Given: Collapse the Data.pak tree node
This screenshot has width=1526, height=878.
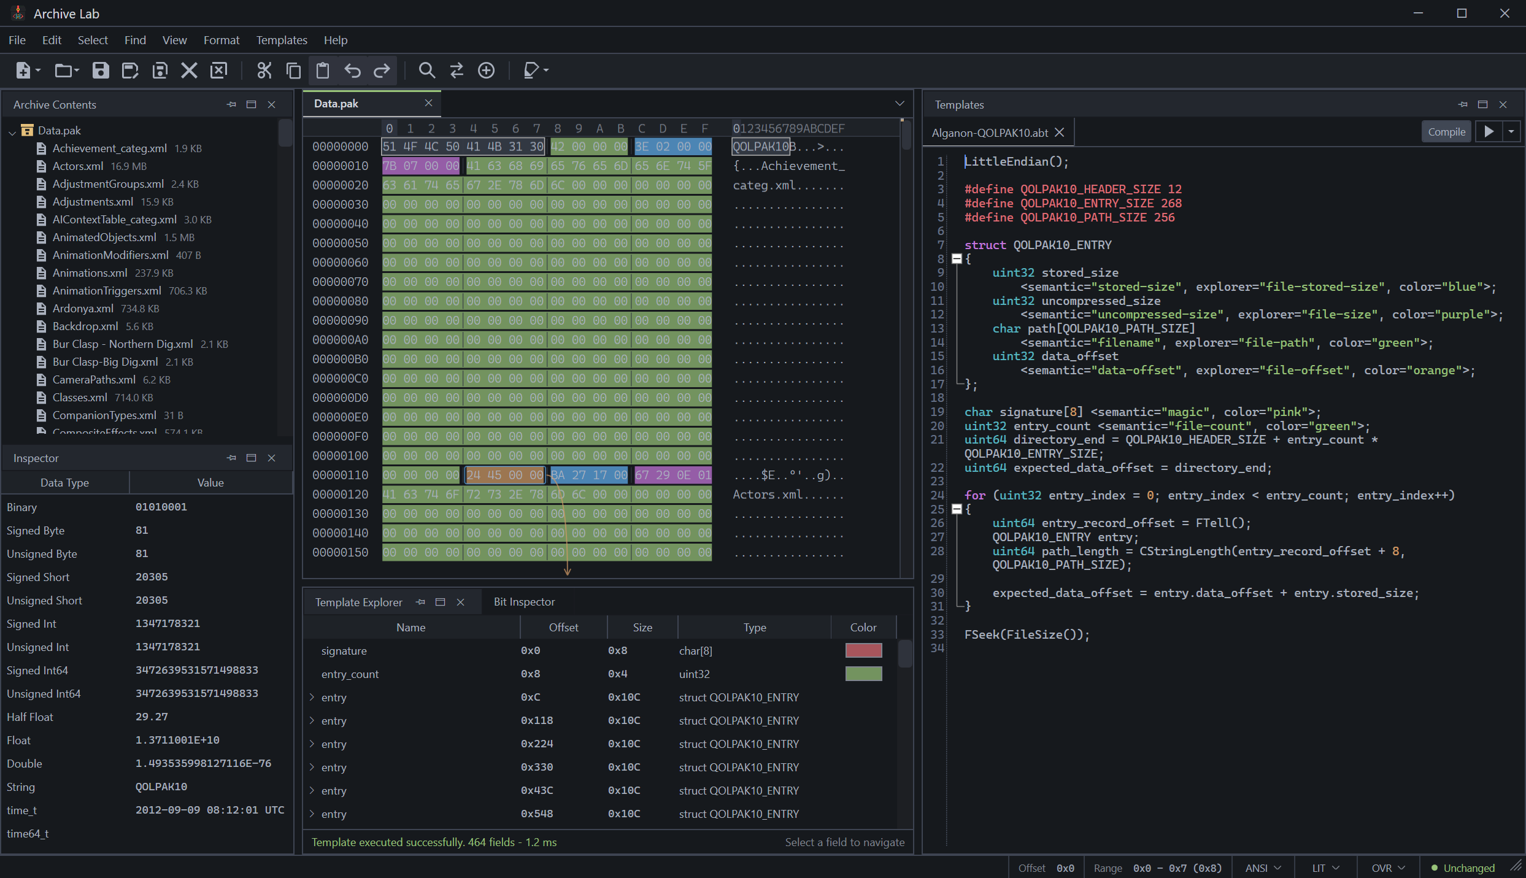Looking at the screenshot, I should point(12,131).
